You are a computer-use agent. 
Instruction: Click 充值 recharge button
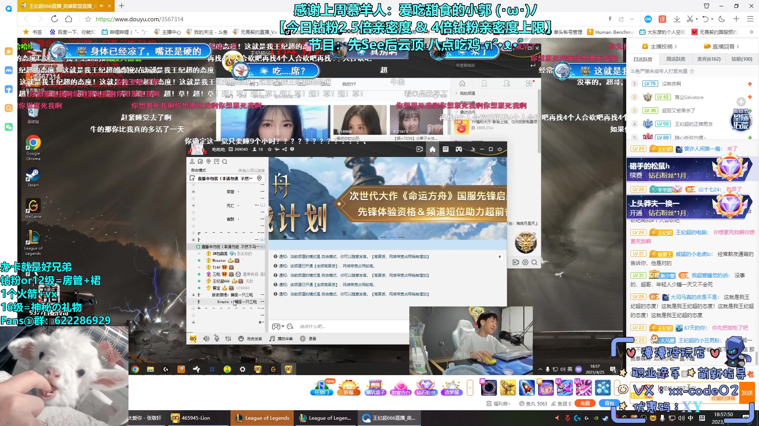coord(585,404)
